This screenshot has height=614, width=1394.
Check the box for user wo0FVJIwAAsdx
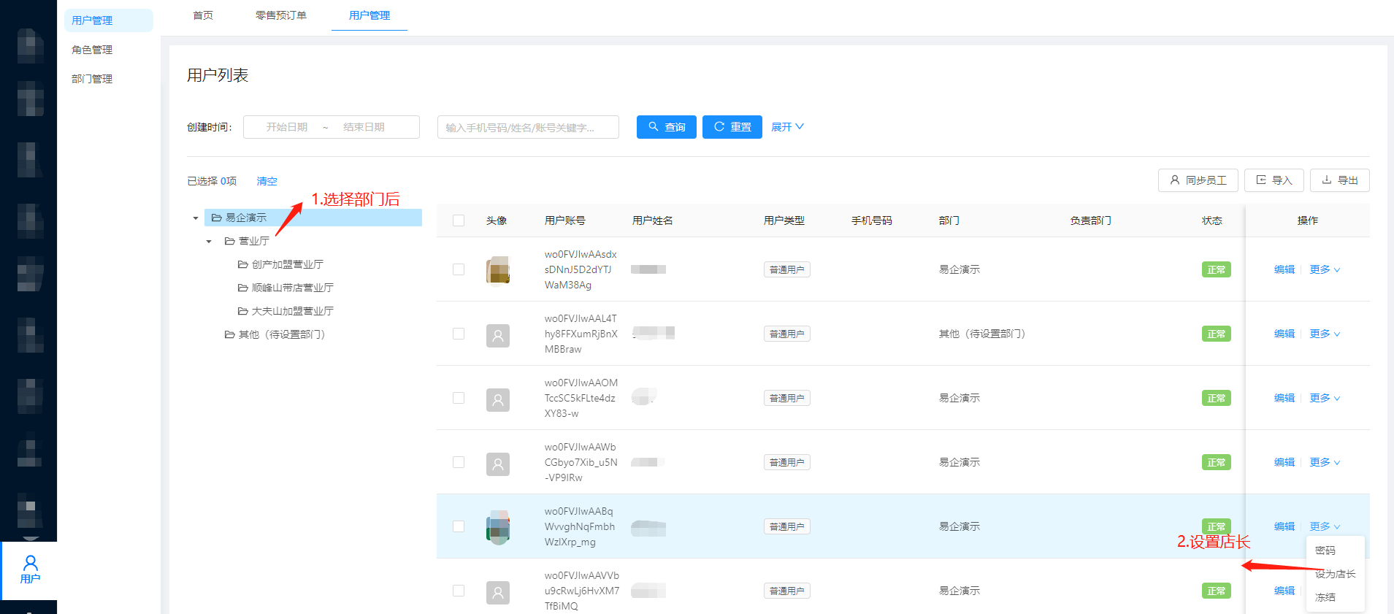coord(459,269)
